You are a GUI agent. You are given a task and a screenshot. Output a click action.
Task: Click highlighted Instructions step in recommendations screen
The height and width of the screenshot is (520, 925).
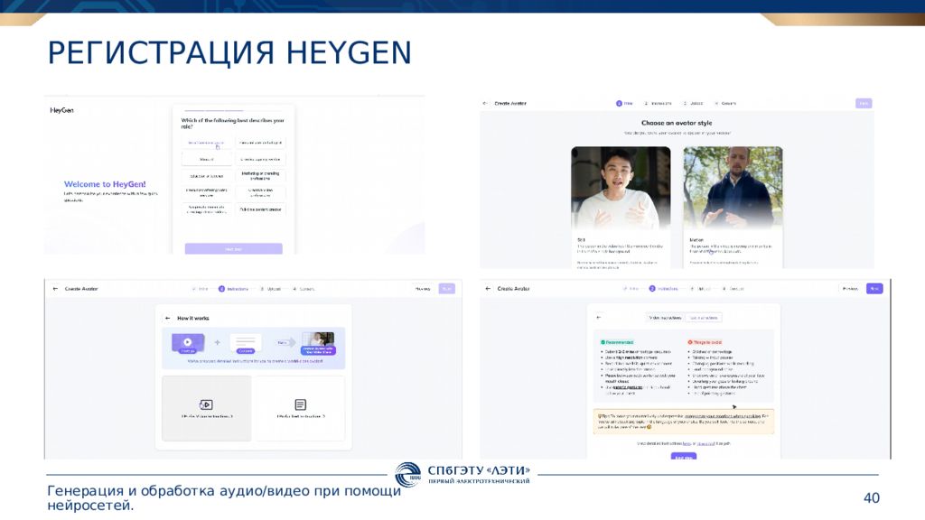[x=664, y=289]
